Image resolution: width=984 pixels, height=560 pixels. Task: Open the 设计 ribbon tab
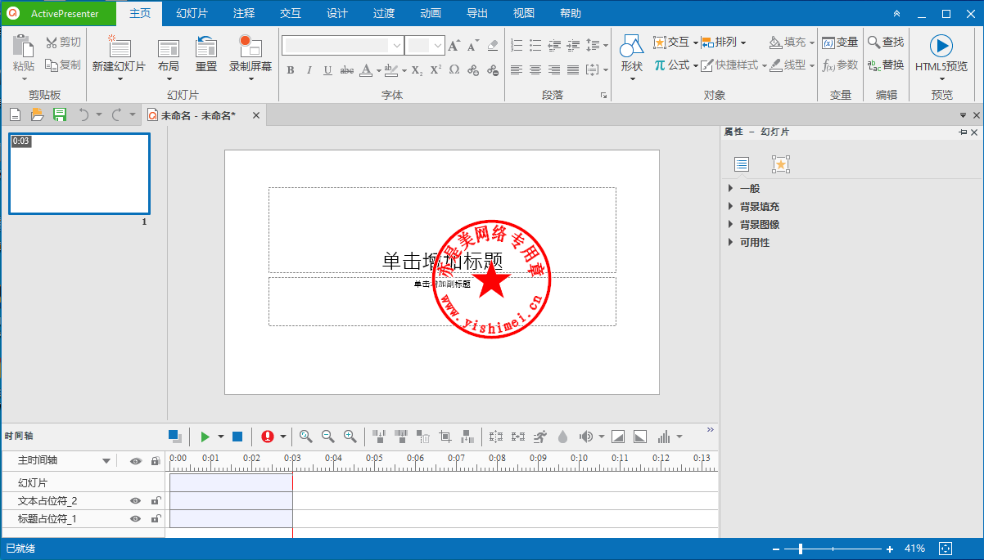pyautogui.click(x=337, y=13)
